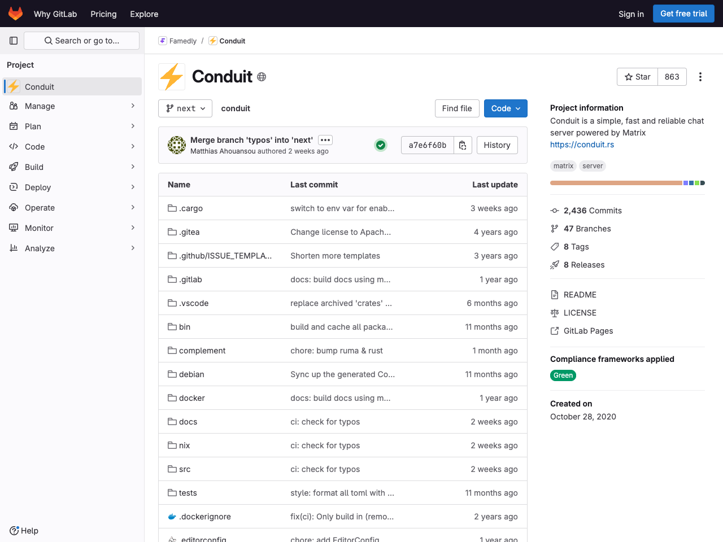The image size is (723, 542).
Task: Click the 863 star count
Action: [x=672, y=77]
